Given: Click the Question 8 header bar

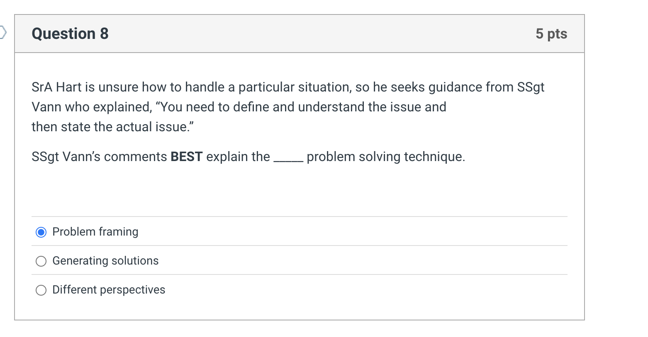Looking at the screenshot, I should (x=299, y=34).
